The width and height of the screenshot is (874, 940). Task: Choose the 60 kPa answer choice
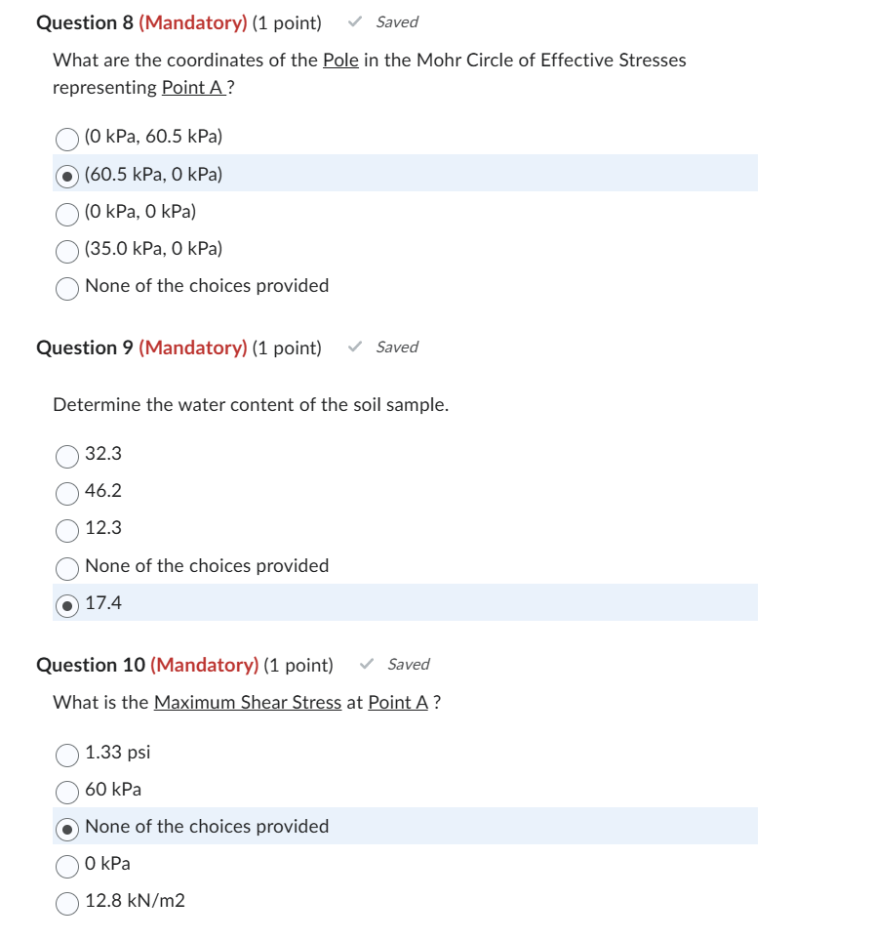pyautogui.click(x=66, y=792)
